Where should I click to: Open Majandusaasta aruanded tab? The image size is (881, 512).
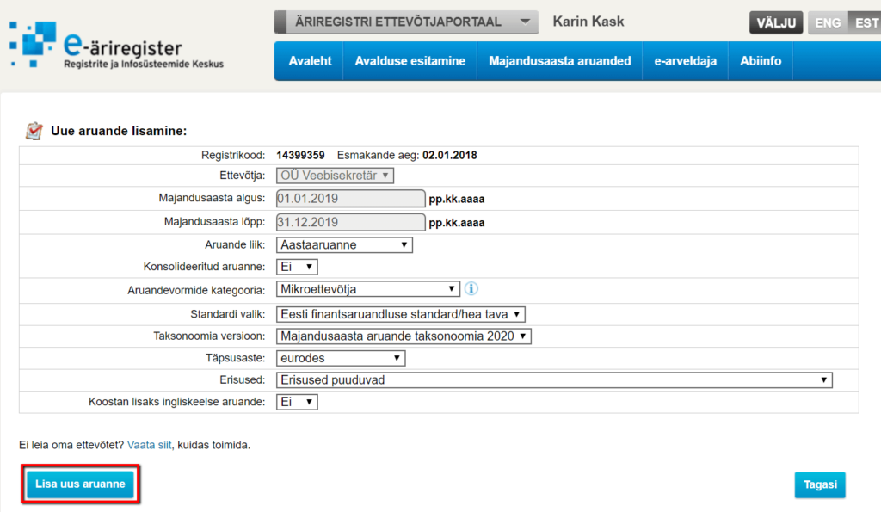pos(559,61)
